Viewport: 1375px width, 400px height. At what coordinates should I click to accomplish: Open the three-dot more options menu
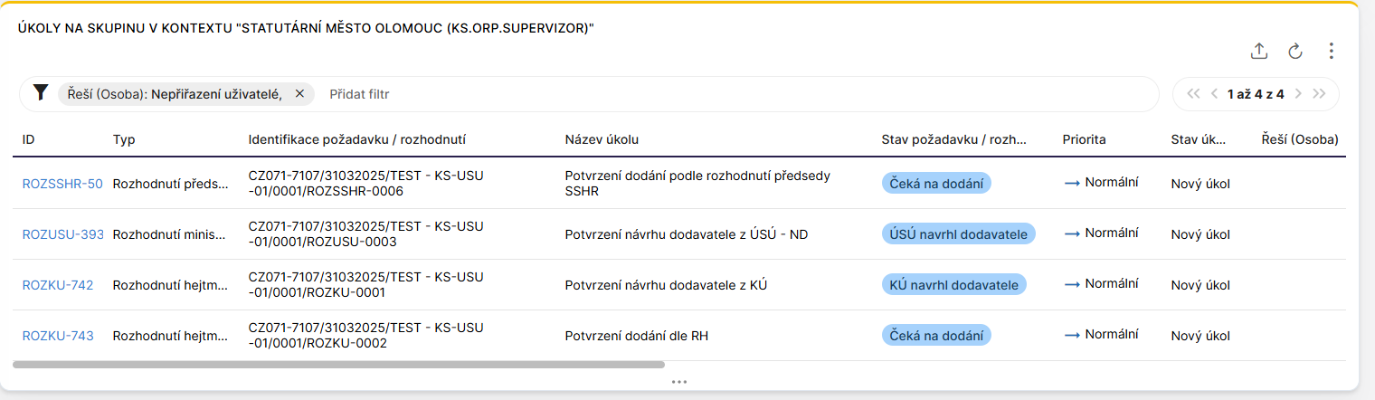[1331, 52]
